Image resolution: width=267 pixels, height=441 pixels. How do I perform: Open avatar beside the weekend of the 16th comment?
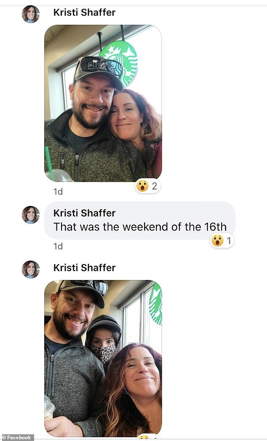(31, 214)
